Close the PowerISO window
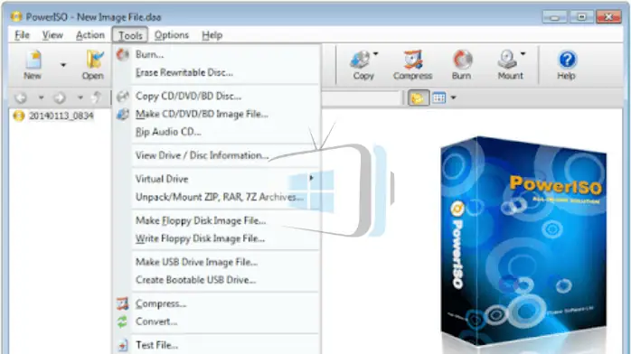 click(x=609, y=17)
